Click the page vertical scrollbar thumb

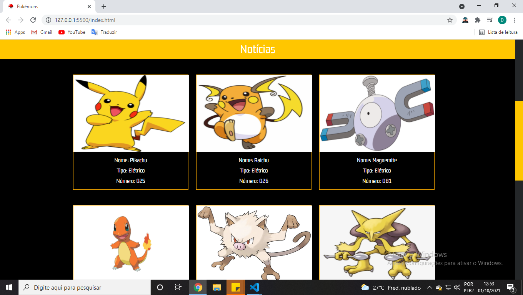tap(519, 141)
